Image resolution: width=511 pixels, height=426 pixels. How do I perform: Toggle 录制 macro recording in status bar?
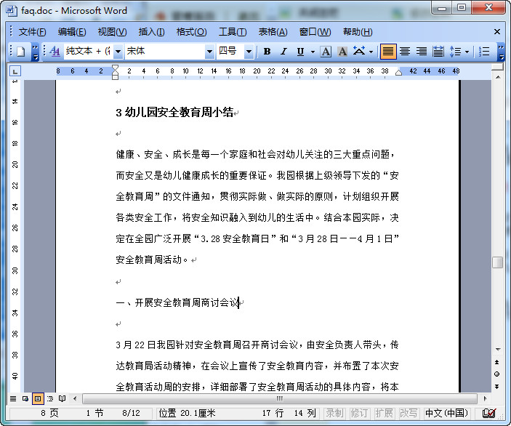(334, 414)
